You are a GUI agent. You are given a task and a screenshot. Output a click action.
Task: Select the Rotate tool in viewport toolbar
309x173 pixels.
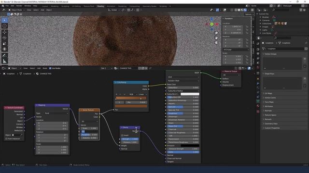click(x=4, y=38)
